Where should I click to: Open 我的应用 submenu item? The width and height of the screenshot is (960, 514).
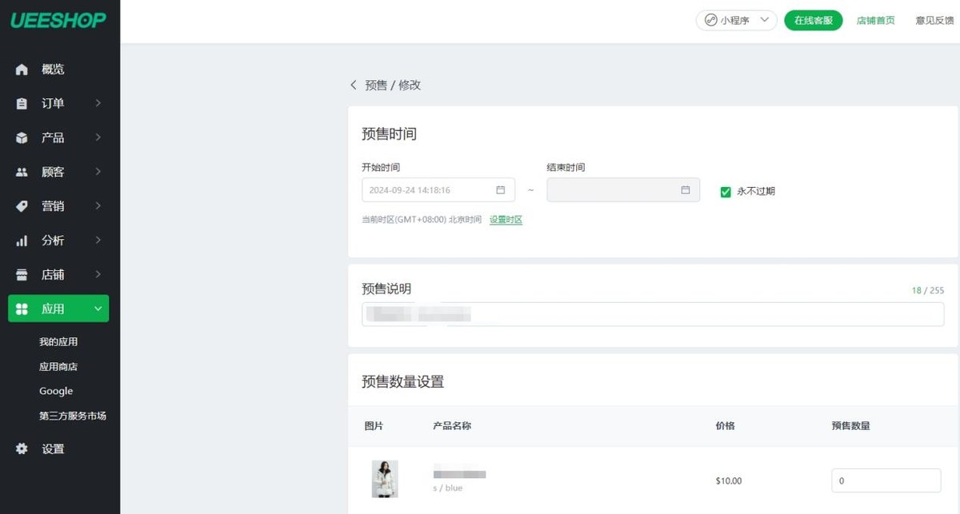(58, 342)
